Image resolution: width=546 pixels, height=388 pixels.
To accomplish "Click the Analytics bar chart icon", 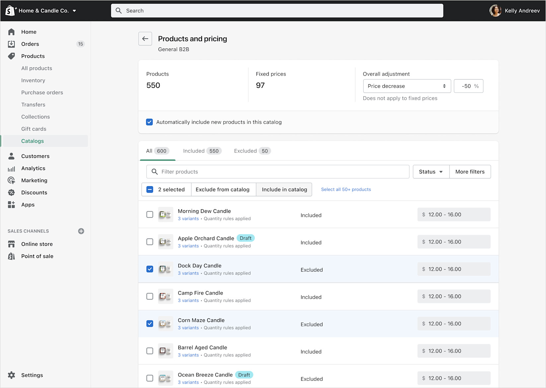I will point(11,168).
